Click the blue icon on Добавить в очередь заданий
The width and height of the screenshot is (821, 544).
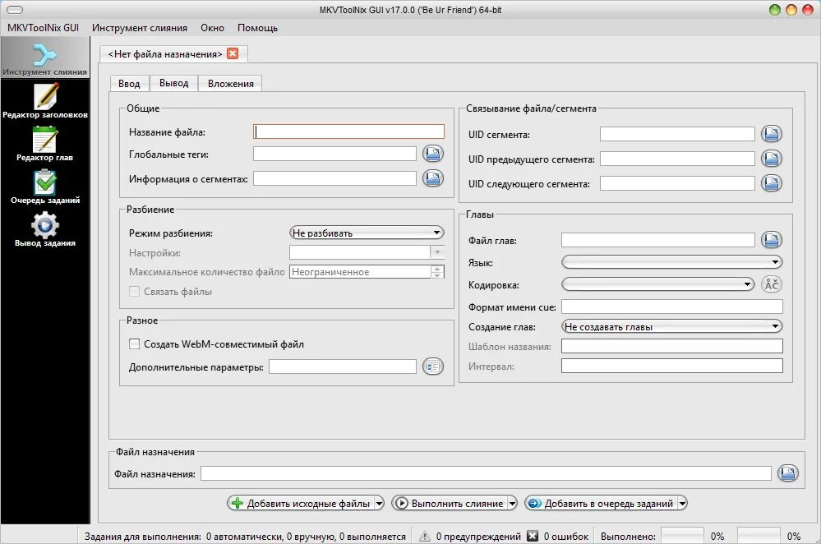pos(534,503)
